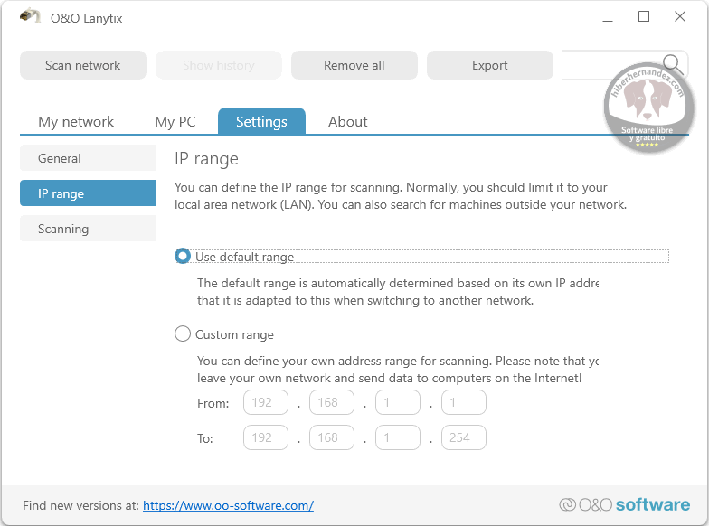Select the Custom range radio button
This screenshot has width=709, height=526.
(x=183, y=334)
